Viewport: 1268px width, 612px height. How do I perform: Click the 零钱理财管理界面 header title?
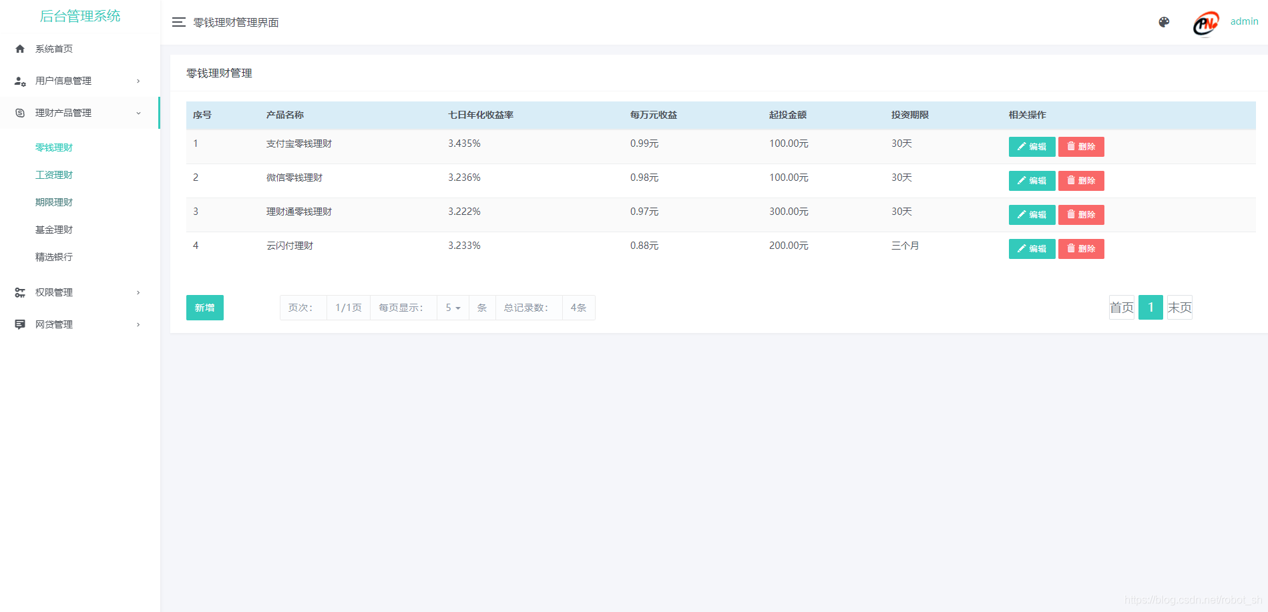[x=236, y=23]
